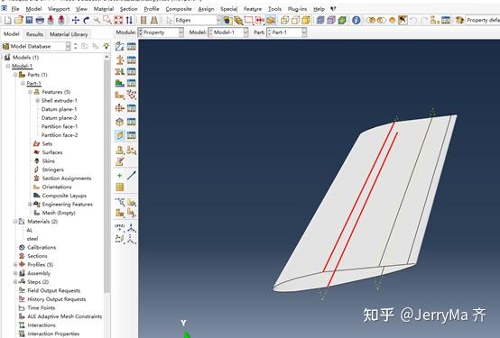
Task: Expand the Profiles (5) node
Action: click(x=15, y=264)
